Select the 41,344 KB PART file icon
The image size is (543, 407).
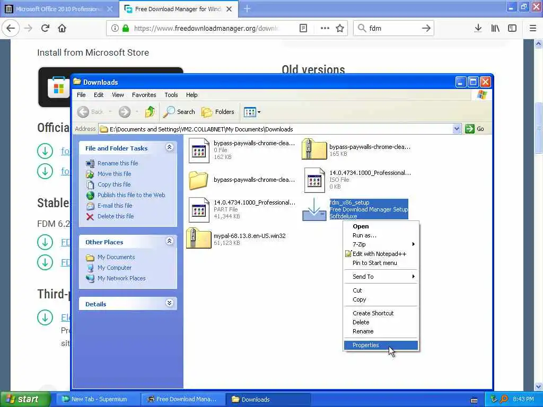coord(199,210)
